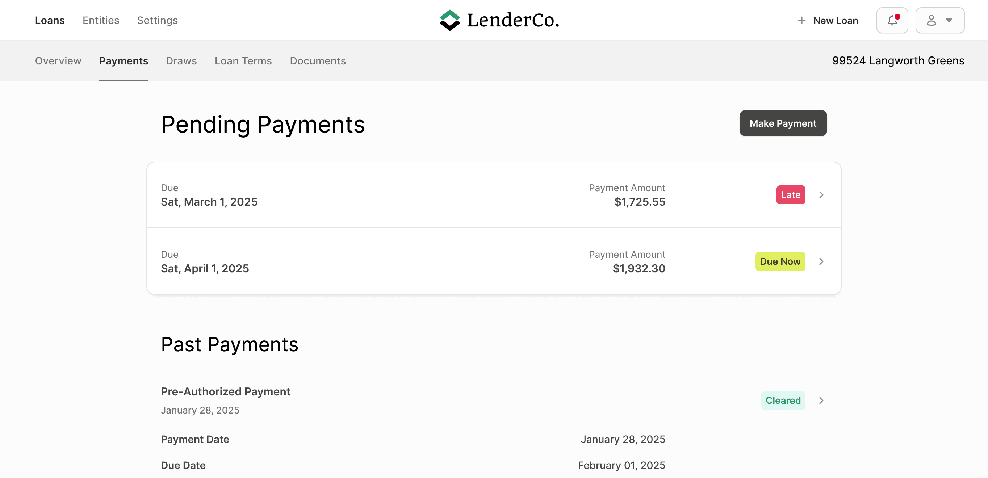988x478 pixels.
Task: Navigate to Entities in the top menu
Action: [x=101, y=20]
